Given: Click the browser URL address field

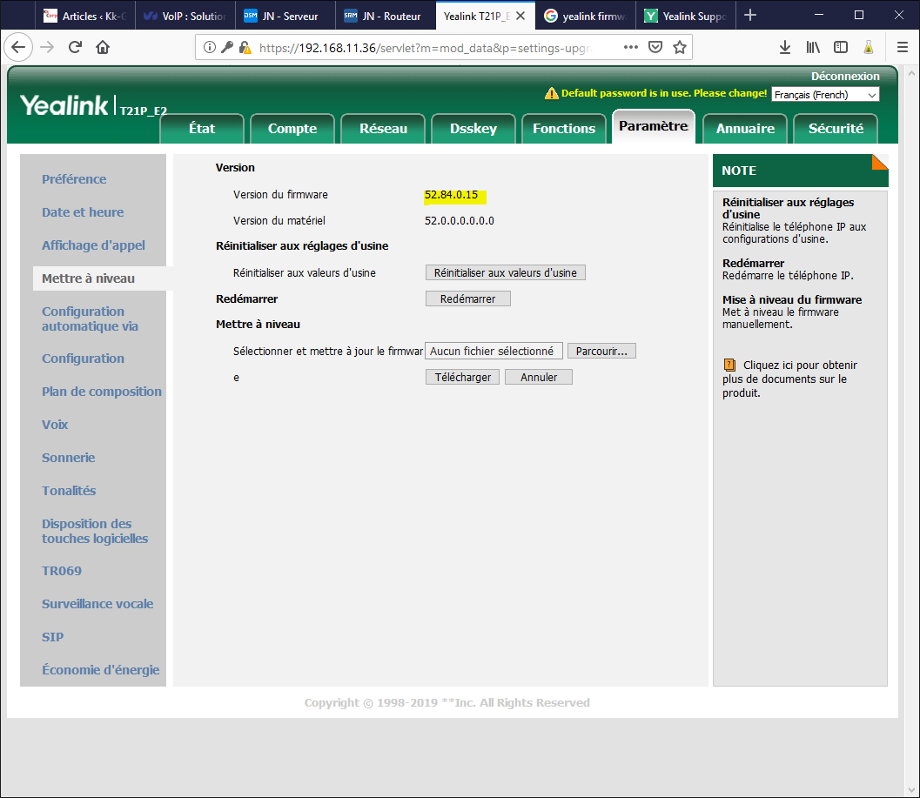Looking at the screenshot, I should pos(435,48).
